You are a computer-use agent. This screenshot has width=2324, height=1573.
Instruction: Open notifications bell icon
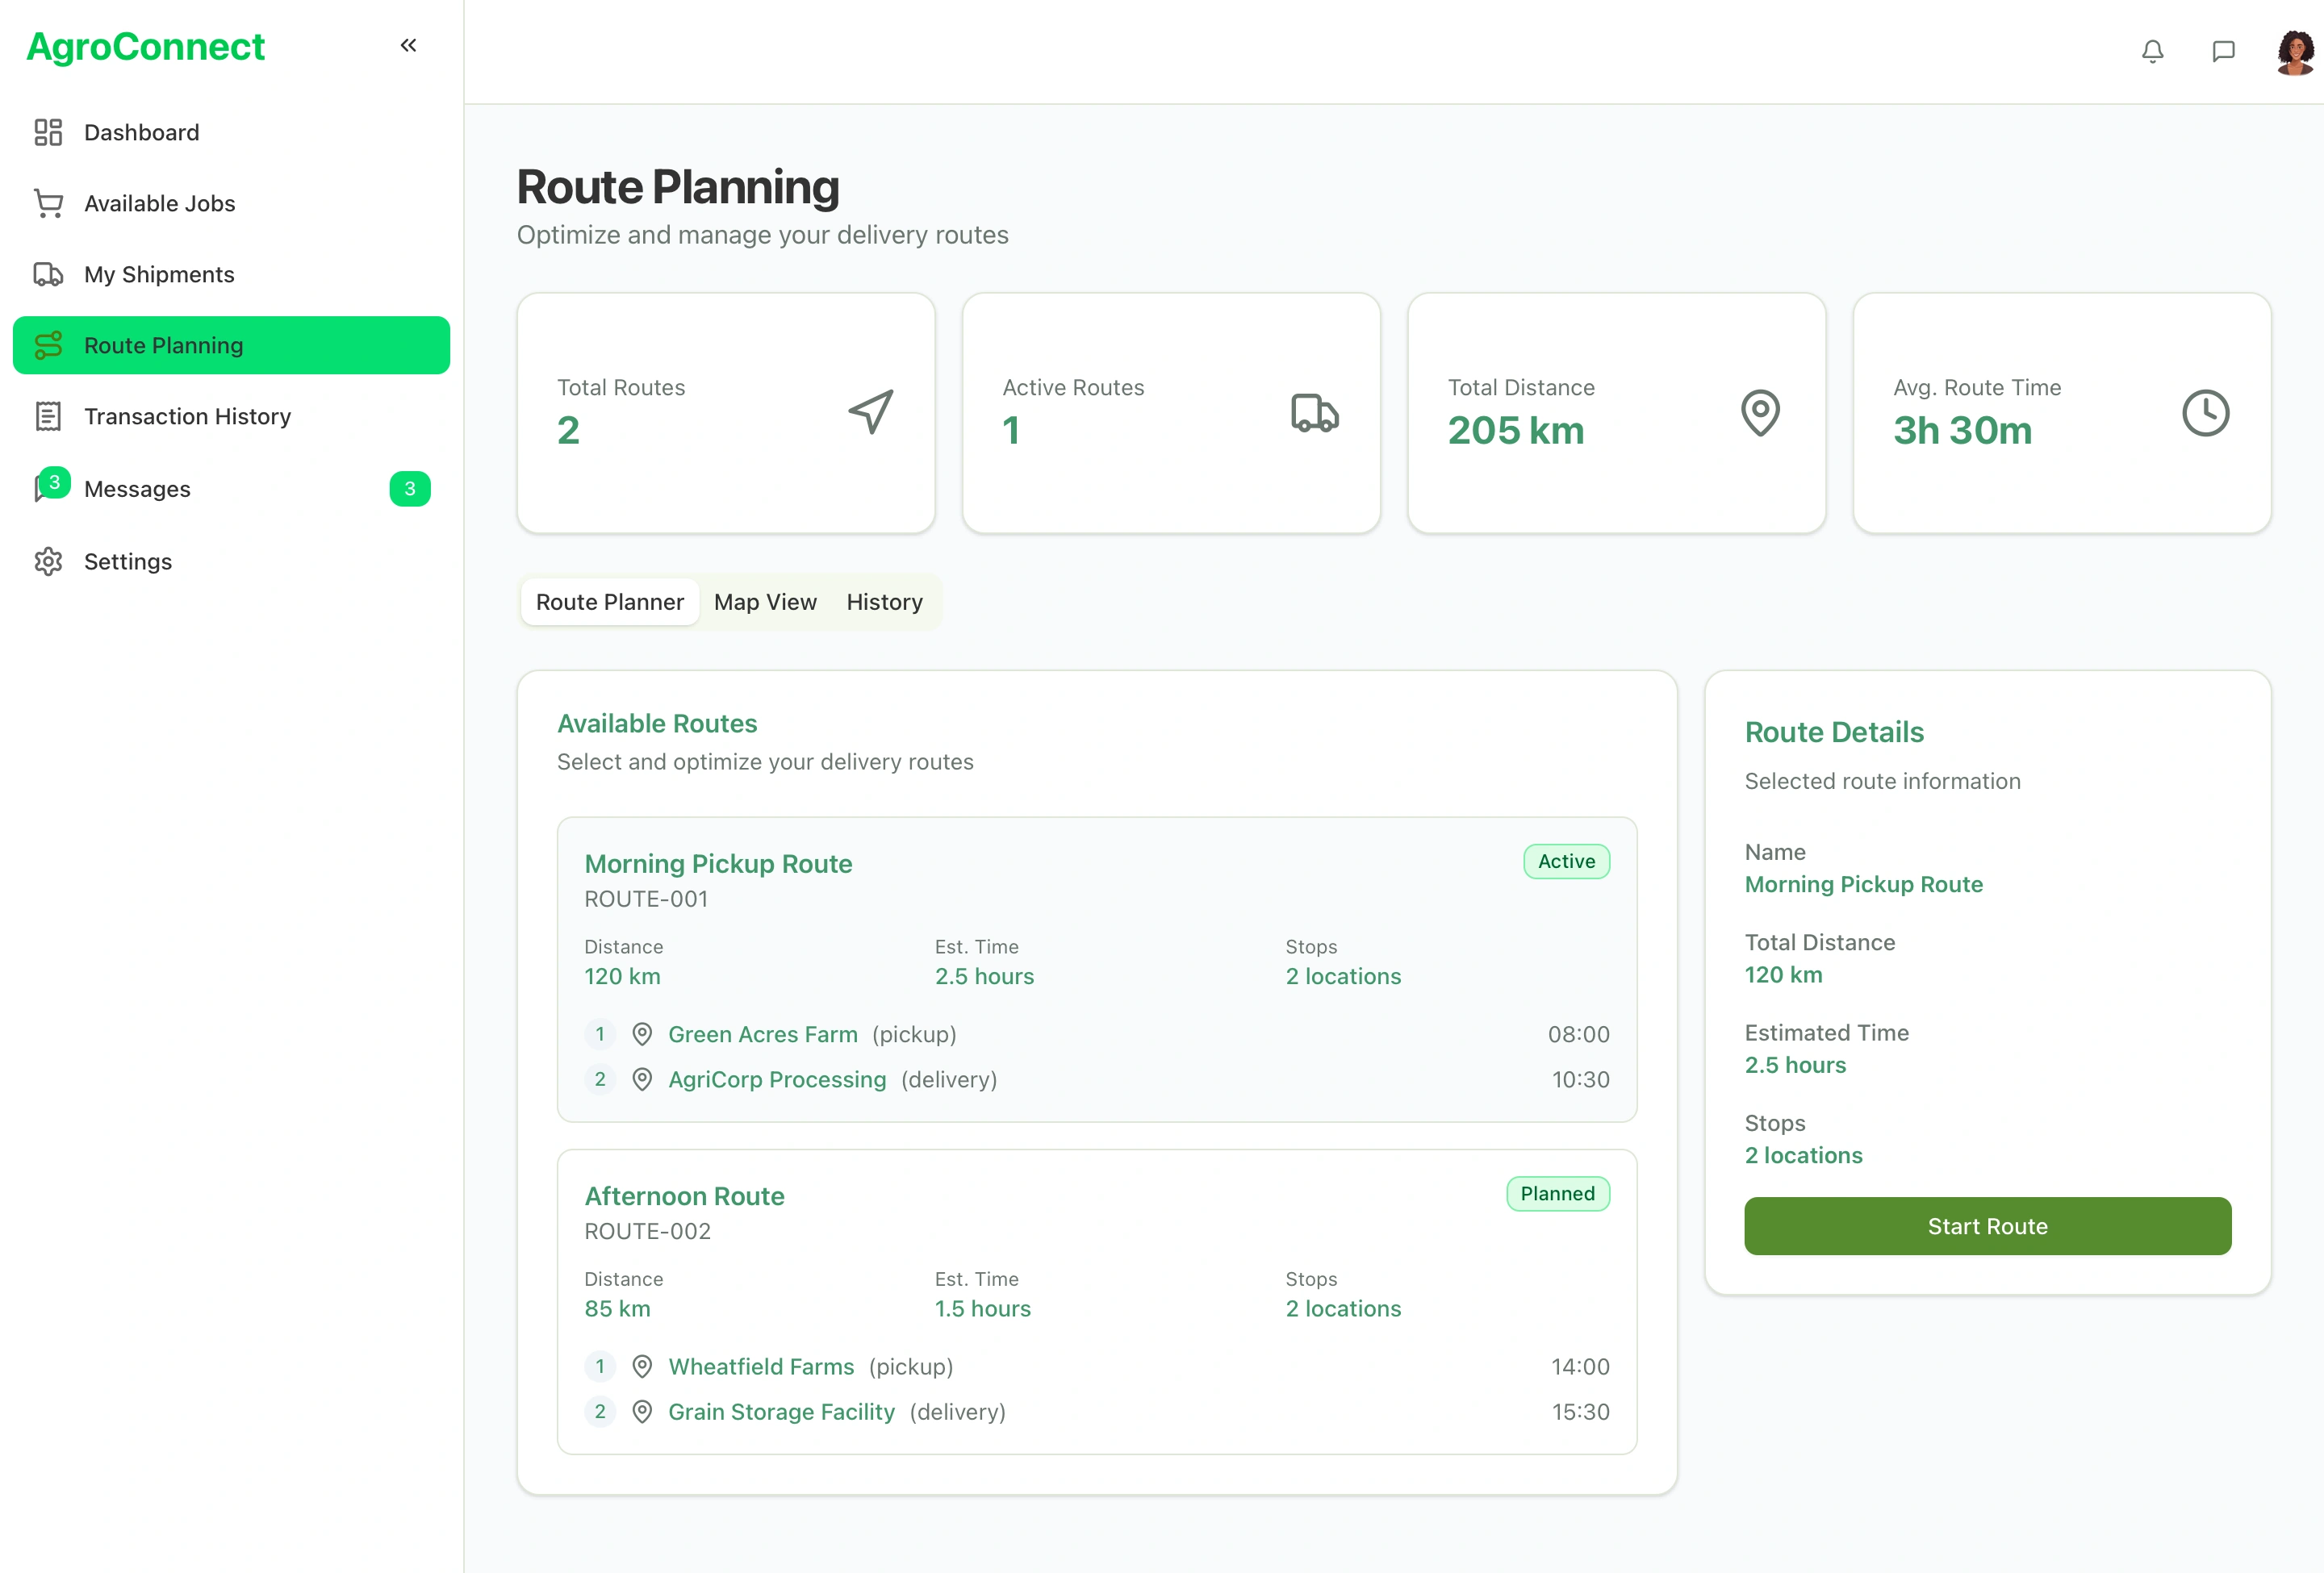click(2152, 51)
